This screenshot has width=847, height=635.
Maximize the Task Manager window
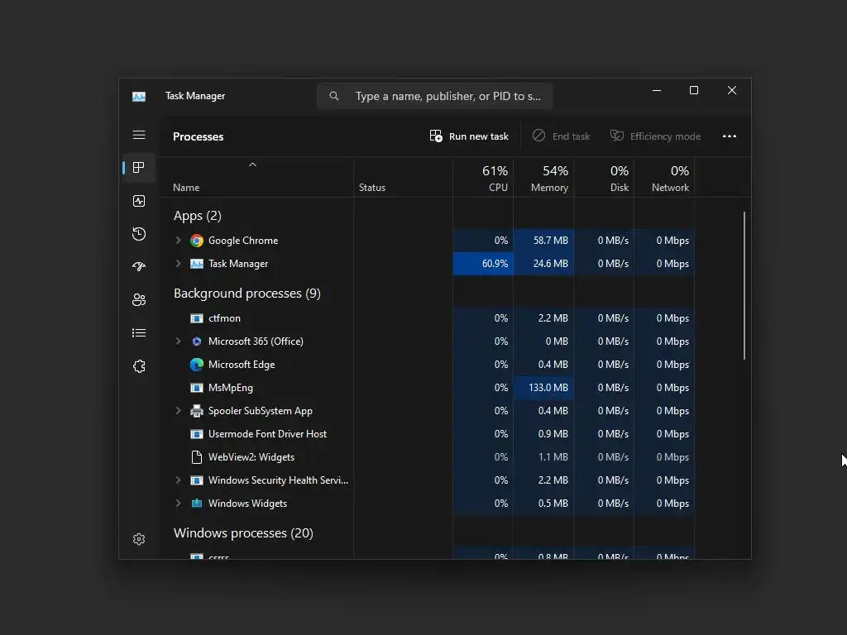694,90
